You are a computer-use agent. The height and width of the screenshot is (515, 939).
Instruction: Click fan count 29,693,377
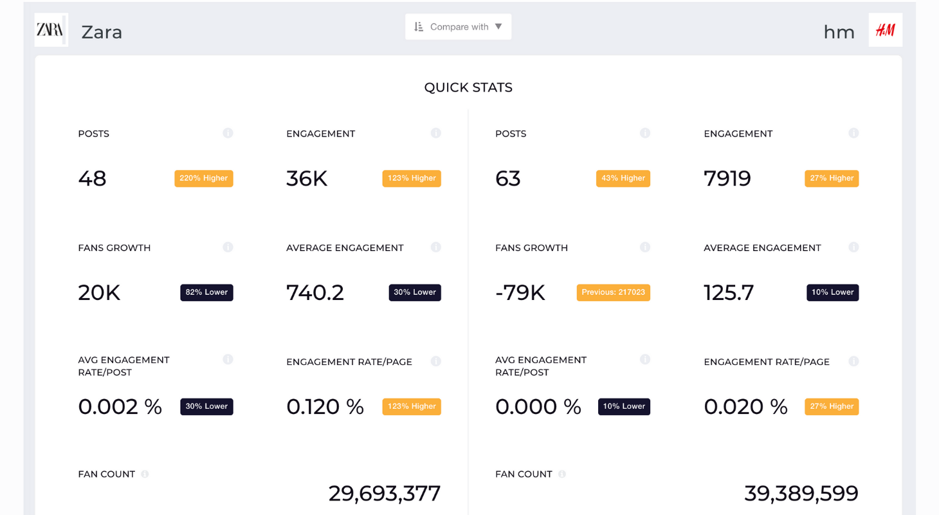385,494
